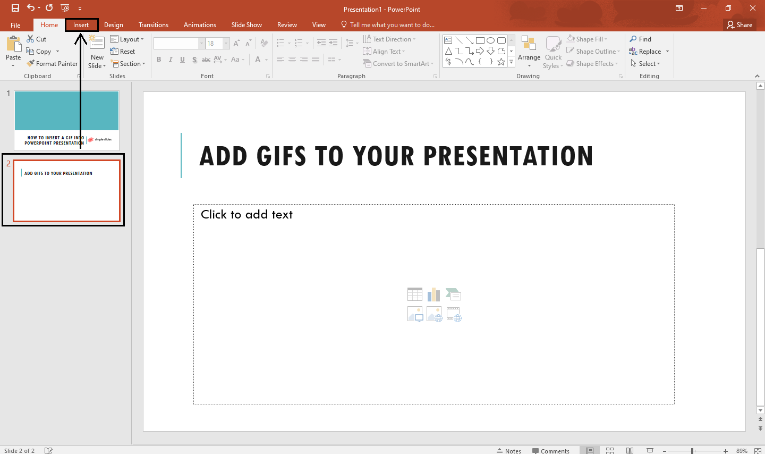Insert online pictures from the placeholder
The height and width of the screenshot is (454, 765).
pyautogui.click(x=434, y=314)
